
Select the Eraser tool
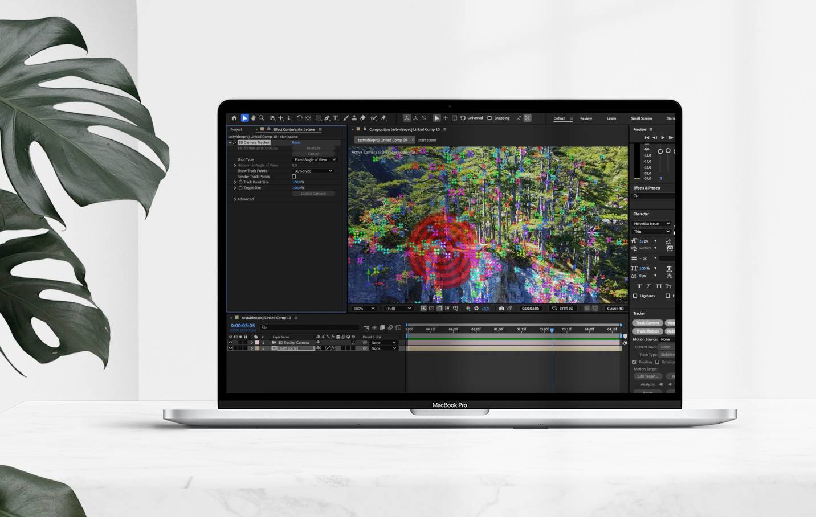(x=362, y=118)
